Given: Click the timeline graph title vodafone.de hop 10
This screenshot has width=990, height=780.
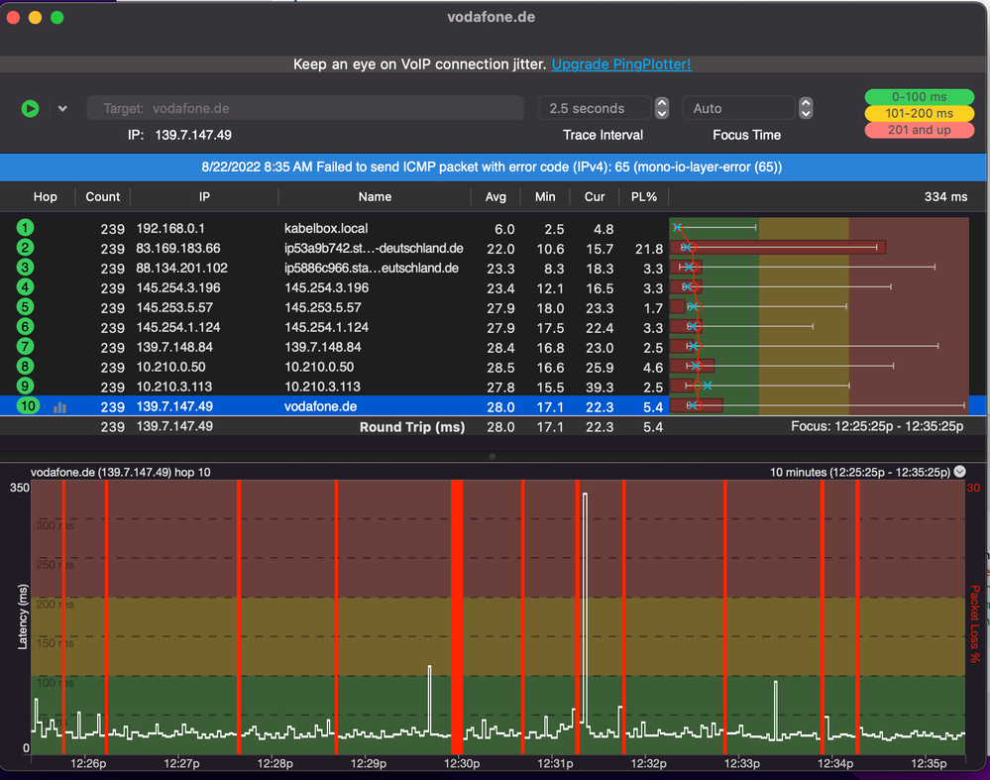Looking at the screenshot, I should [121, 472].
